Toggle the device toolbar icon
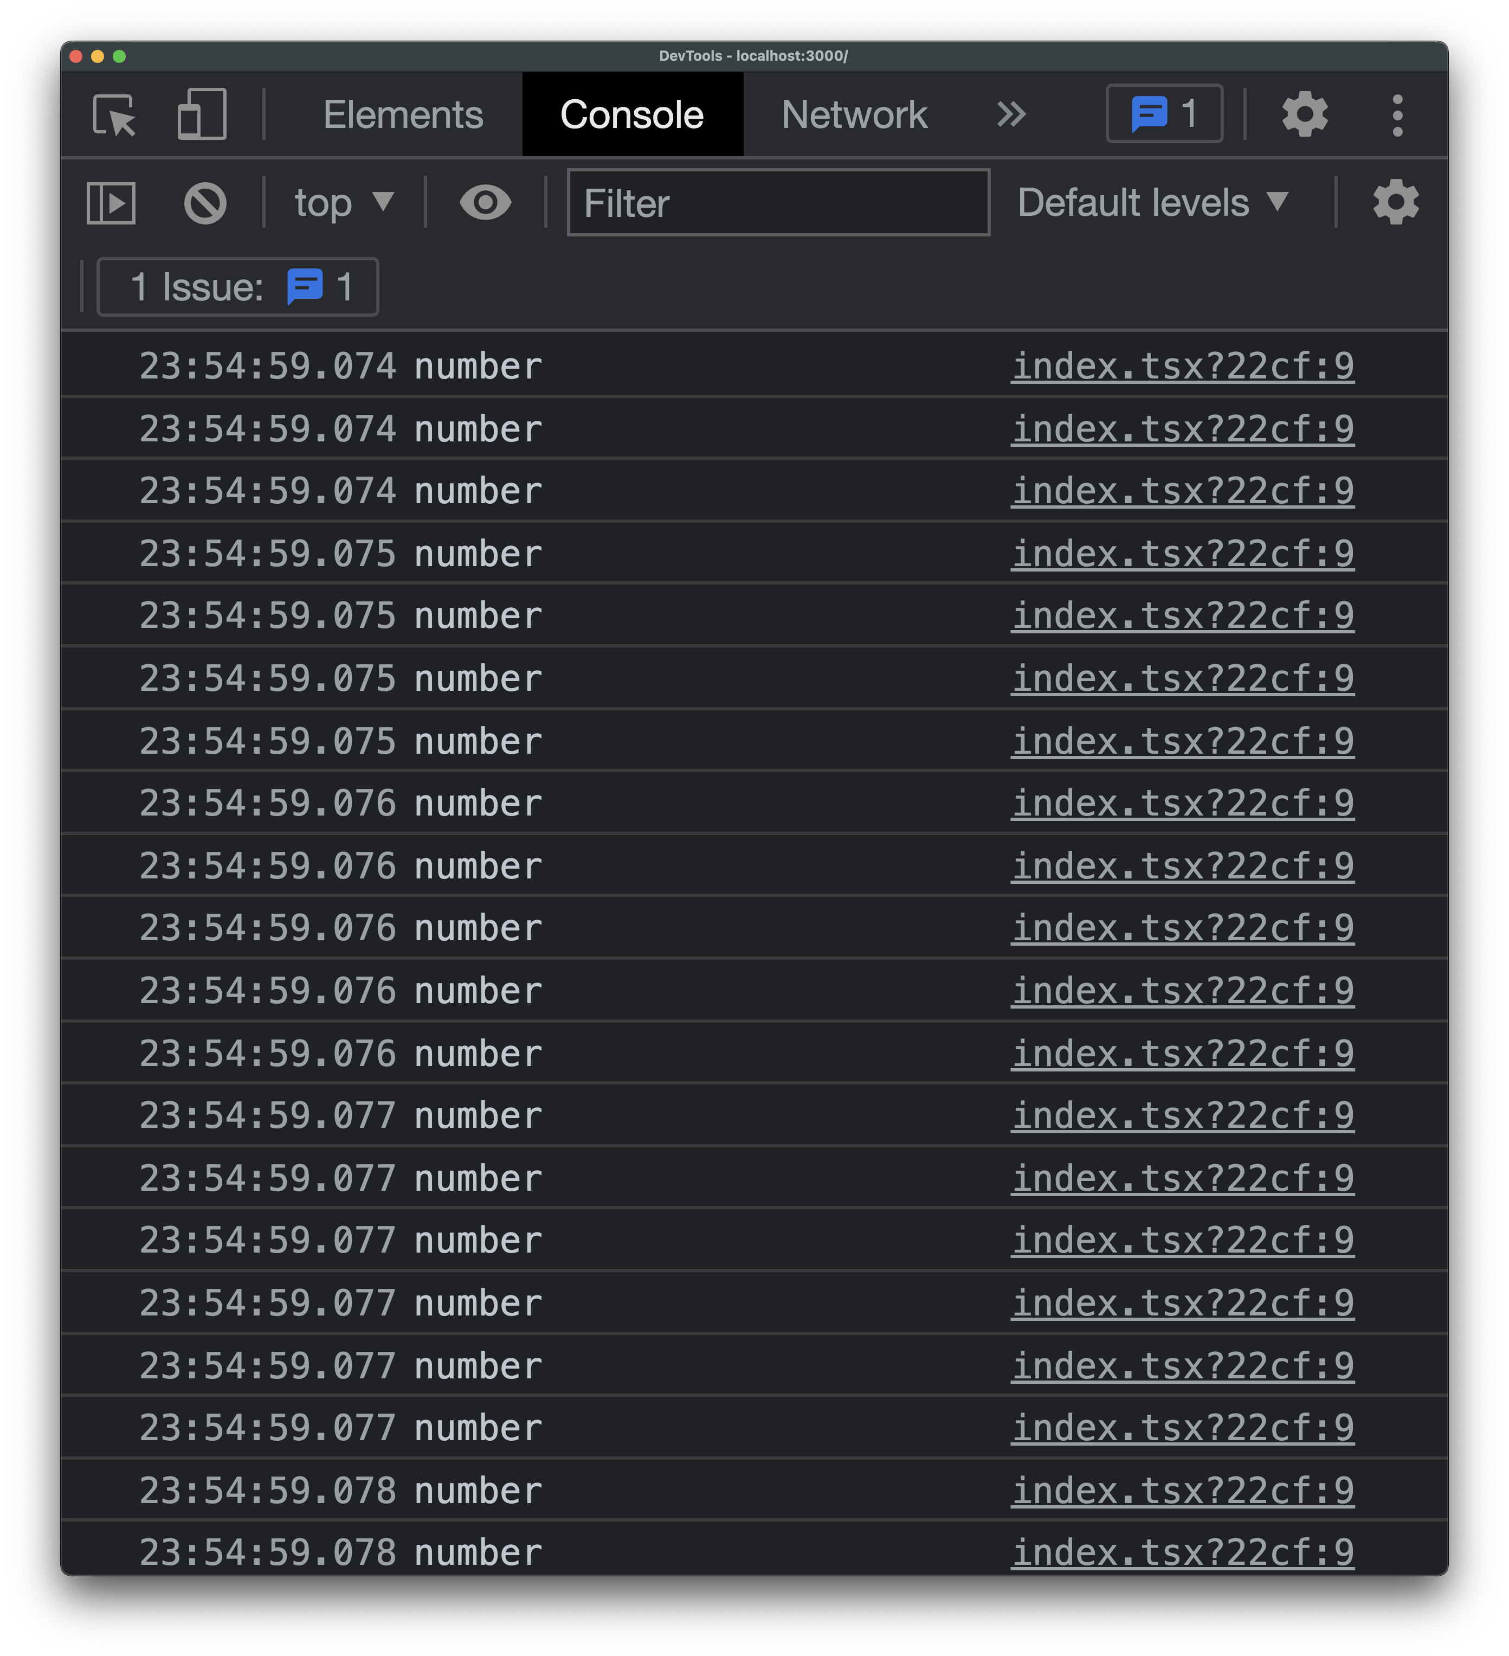1509x1656 pixels. pos(202,115)
